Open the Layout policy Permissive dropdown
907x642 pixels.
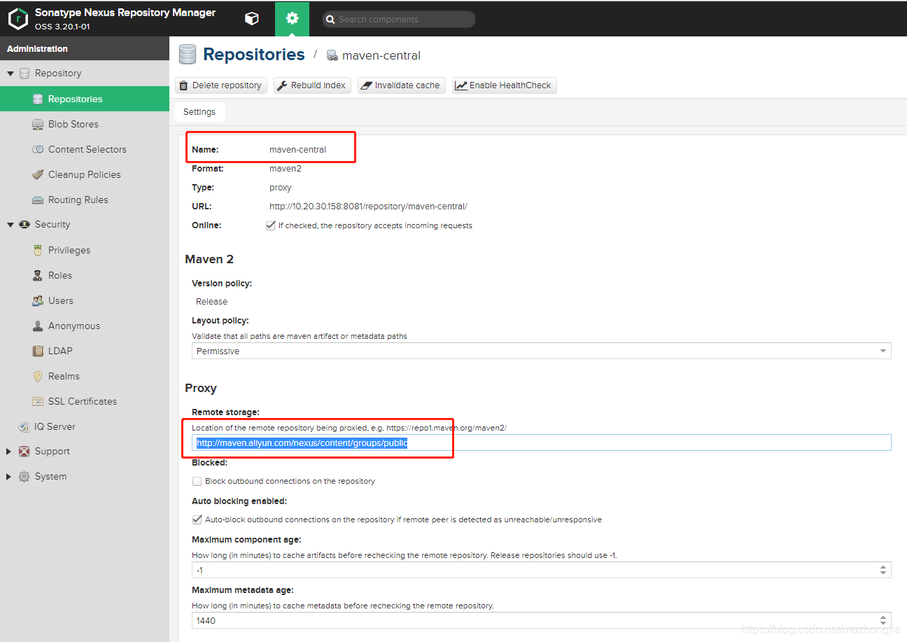click(541, 351)
